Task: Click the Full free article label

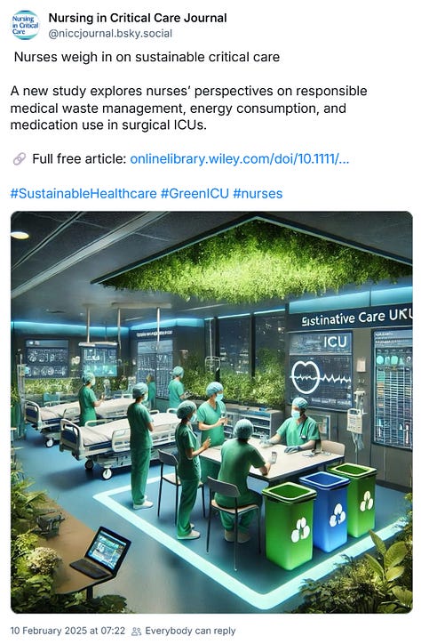Action: point(79,159)
